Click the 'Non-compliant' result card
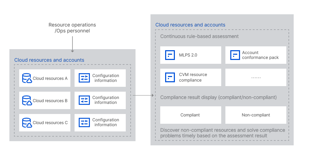This screenshot has width=309, height=160. tap(256, 115)
